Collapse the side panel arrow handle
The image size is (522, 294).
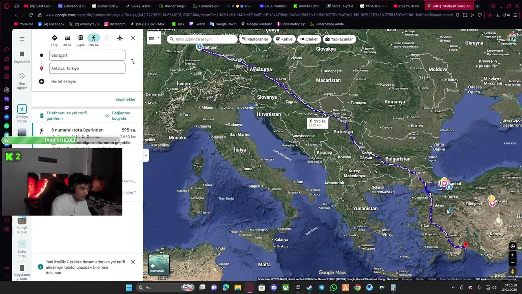coord(146,155)
